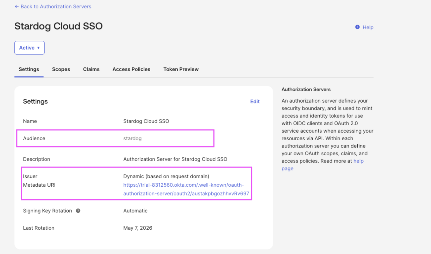Image resolution: width=431 pixels, height=254 pixels.
Task: Click the Description field label
Action: coord(37,159)
